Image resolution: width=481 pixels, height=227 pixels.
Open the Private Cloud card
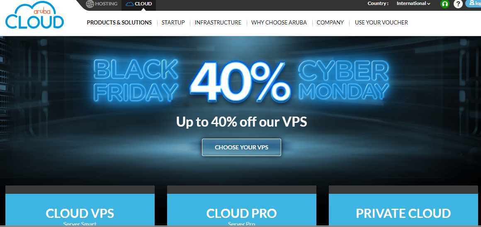[403, 205]
